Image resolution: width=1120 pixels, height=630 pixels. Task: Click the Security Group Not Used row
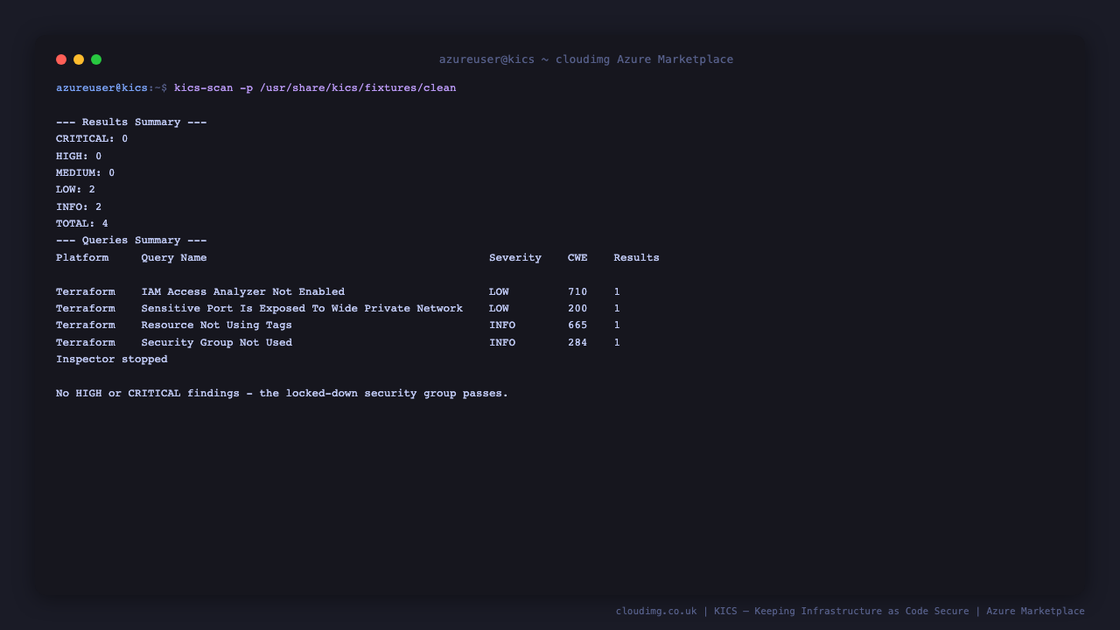click(x=338, y=343)
